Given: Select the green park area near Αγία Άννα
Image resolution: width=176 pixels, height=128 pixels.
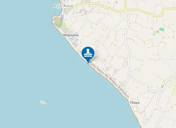Looking at the screenshot, I should click(x=57, y=21).
